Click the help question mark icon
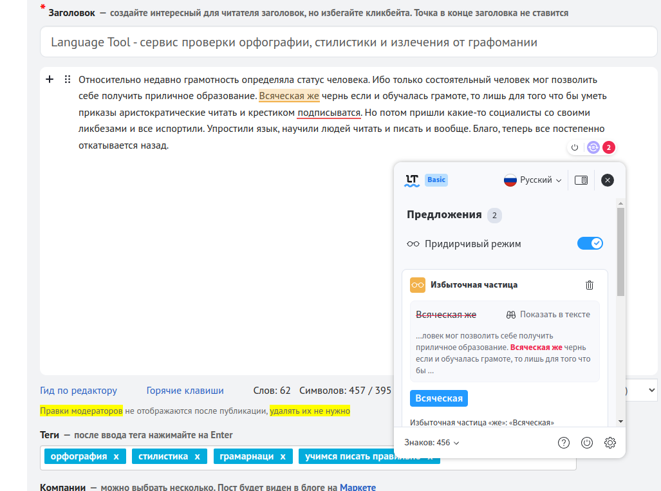Viewport: 661px width, 491px height. coord(564,443)
